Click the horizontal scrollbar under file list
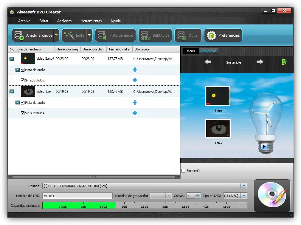The image size is (301, 225). (94, 177)
